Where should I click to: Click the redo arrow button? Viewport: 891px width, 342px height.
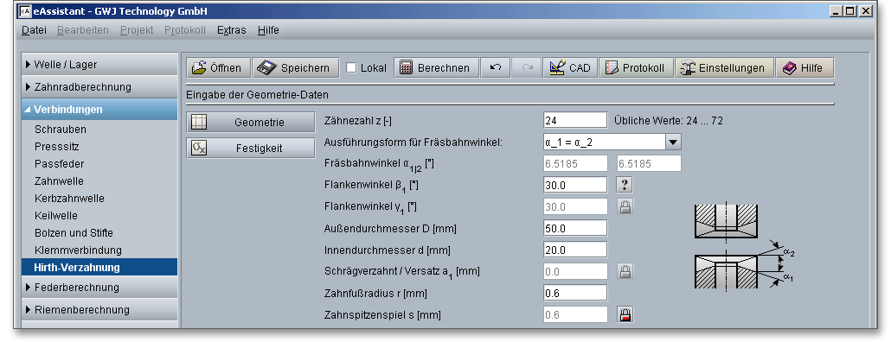point(528,67)
